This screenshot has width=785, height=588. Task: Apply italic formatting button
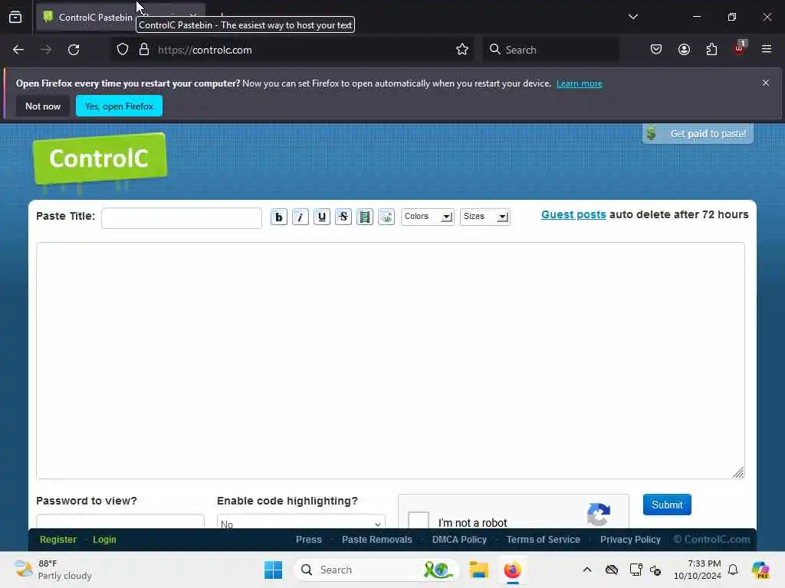pyautogui.click(x=301, y=217)
